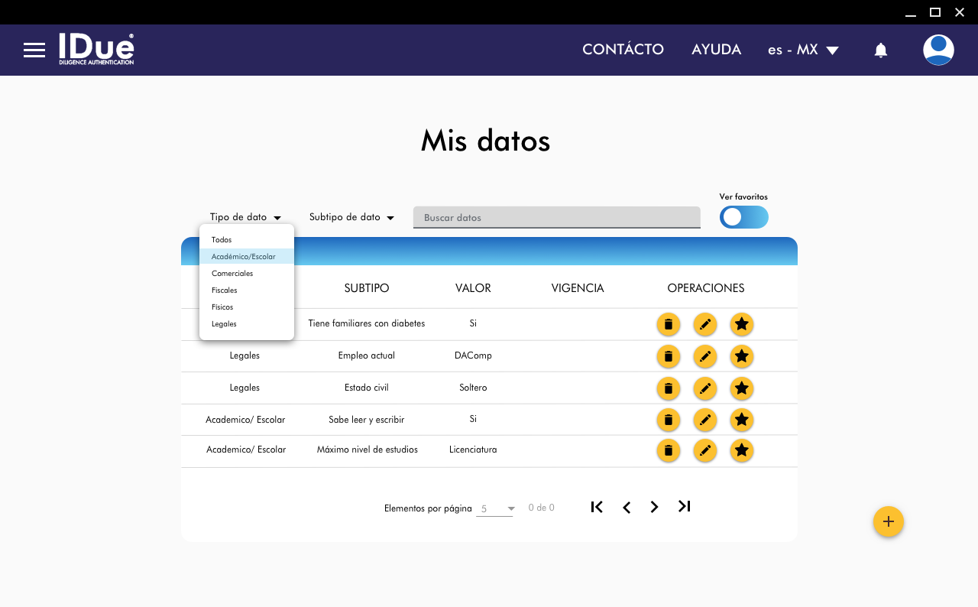Click the Buscar datos search field
This screenshot has width=978, height=607.
click(x=556, y=218)
